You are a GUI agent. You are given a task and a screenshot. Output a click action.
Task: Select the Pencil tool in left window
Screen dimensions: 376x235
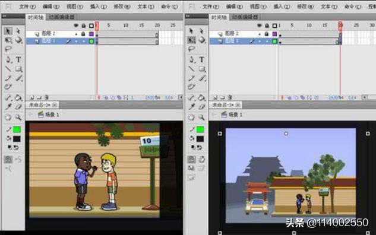tap(8, 78)
